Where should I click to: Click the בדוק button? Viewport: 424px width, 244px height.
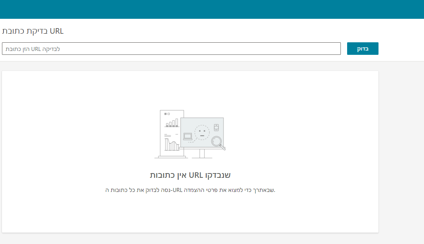pyautogui.click(x=363, y=49)
